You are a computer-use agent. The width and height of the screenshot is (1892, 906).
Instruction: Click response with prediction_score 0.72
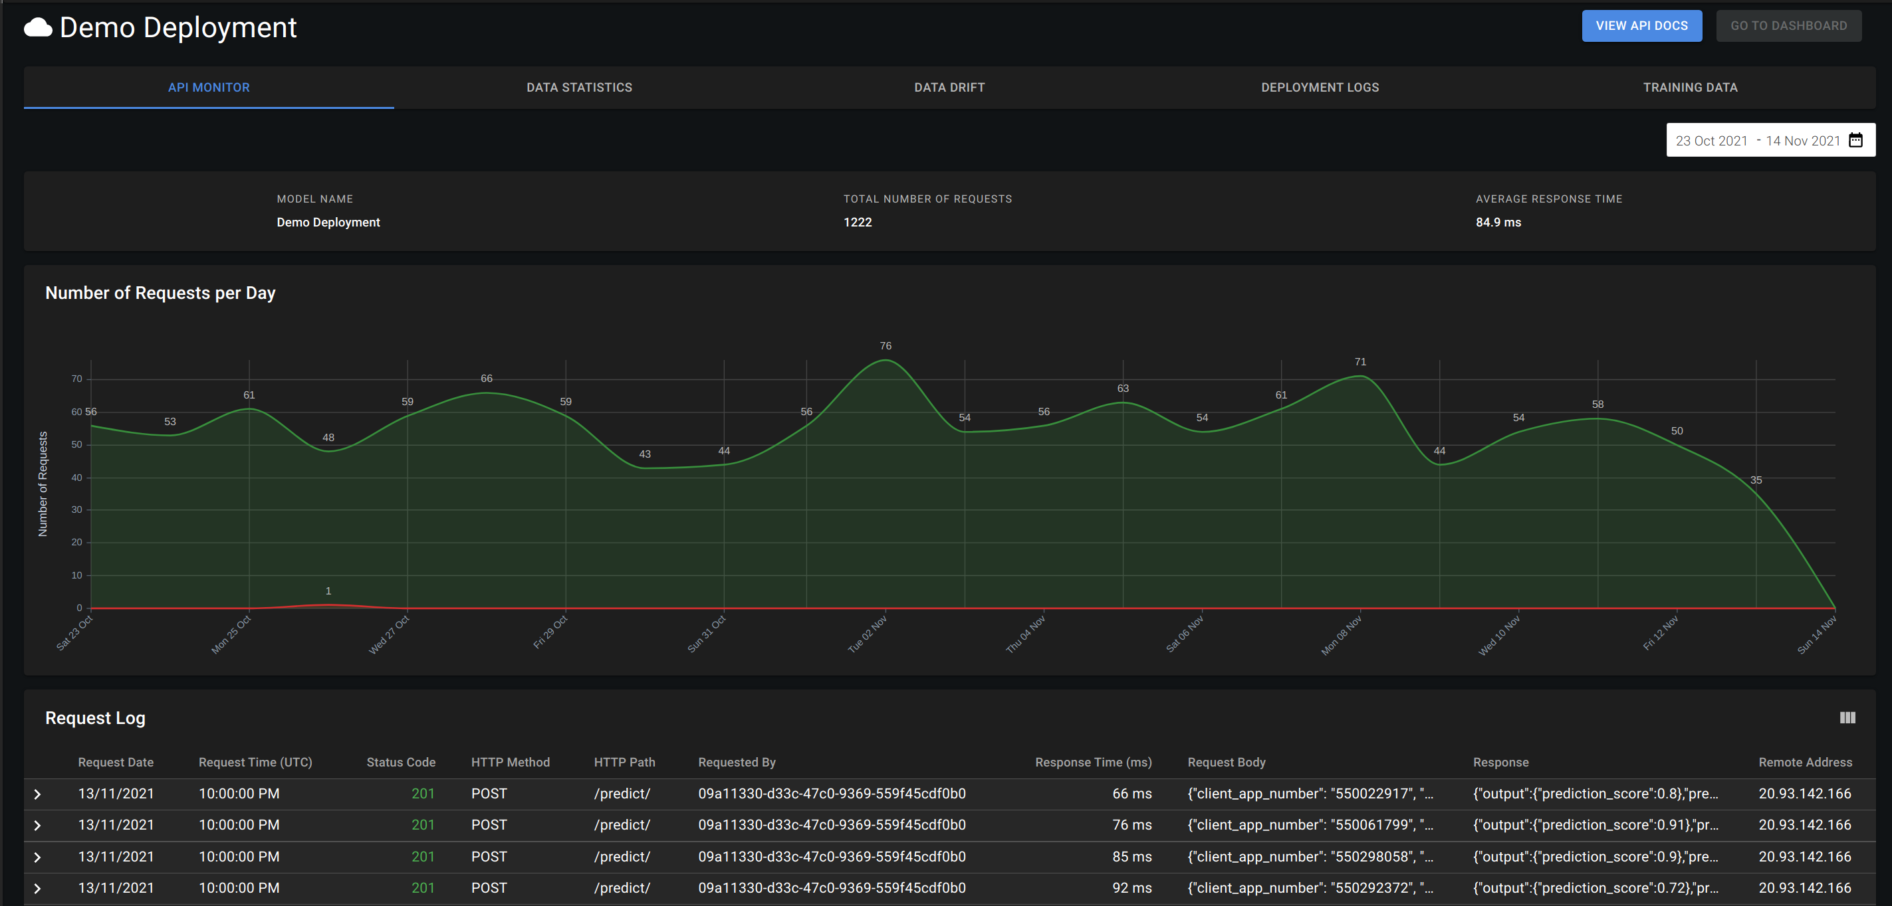pos(1596,888)
